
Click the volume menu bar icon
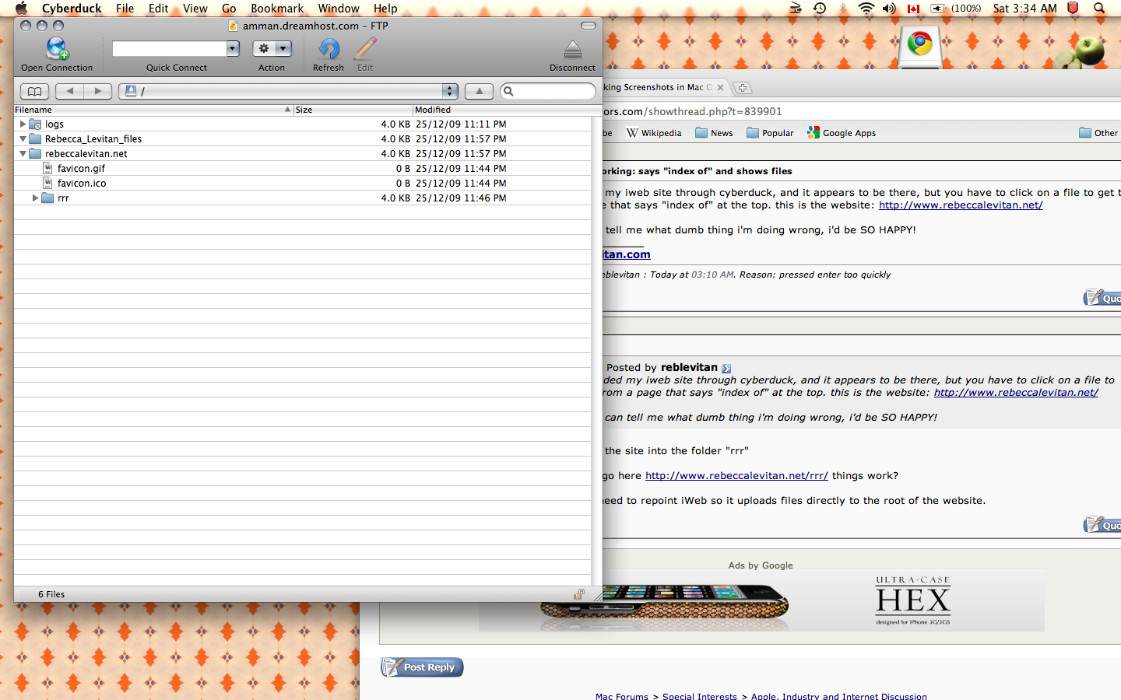(x=889, y=9)
